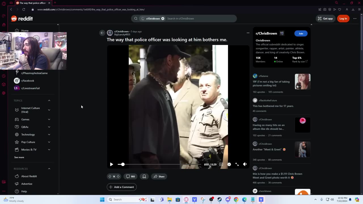Expand Internet Culture (Viral) topic
Viewport: 363px width, 204px height.
[x=49, y=110]
